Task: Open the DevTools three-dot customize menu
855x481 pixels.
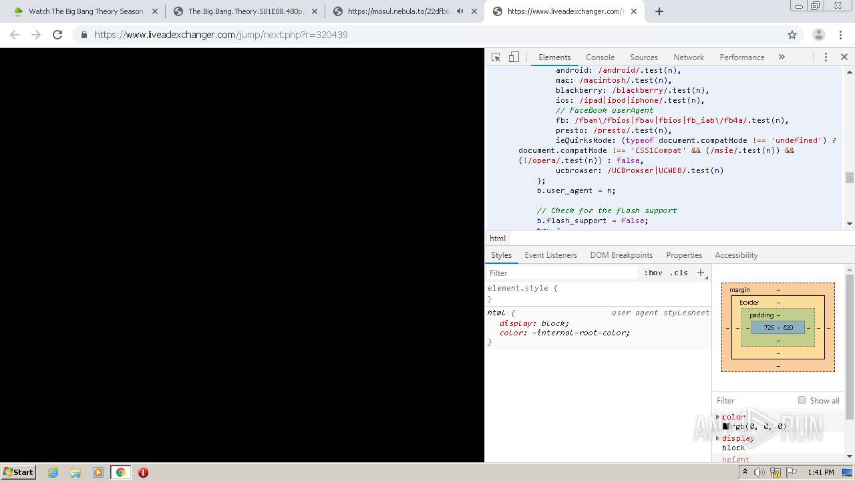Action: [826, 57]
